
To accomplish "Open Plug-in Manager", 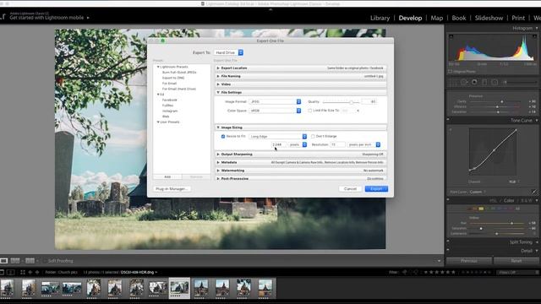I will 172,189.
